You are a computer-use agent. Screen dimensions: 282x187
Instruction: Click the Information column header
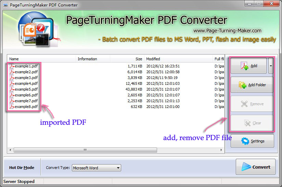pyautogui.click(x=93, y=59)
